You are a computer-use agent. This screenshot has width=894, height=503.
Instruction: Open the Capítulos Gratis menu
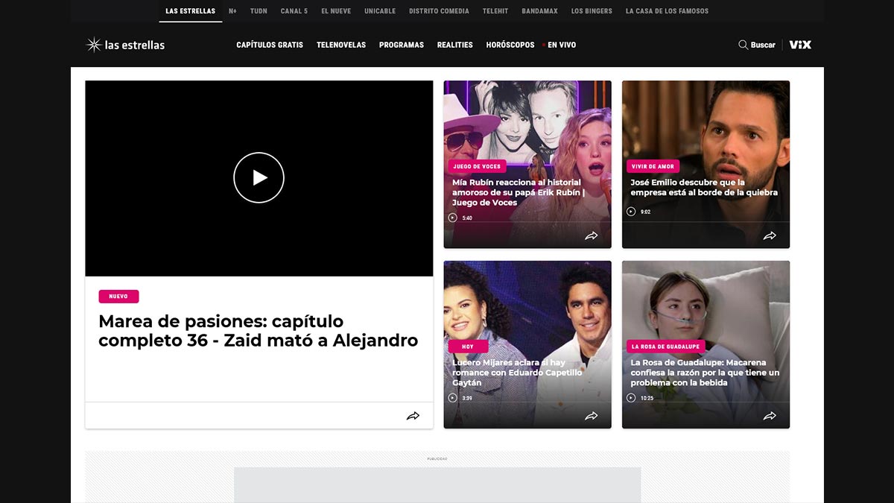(x=270, y=45)
